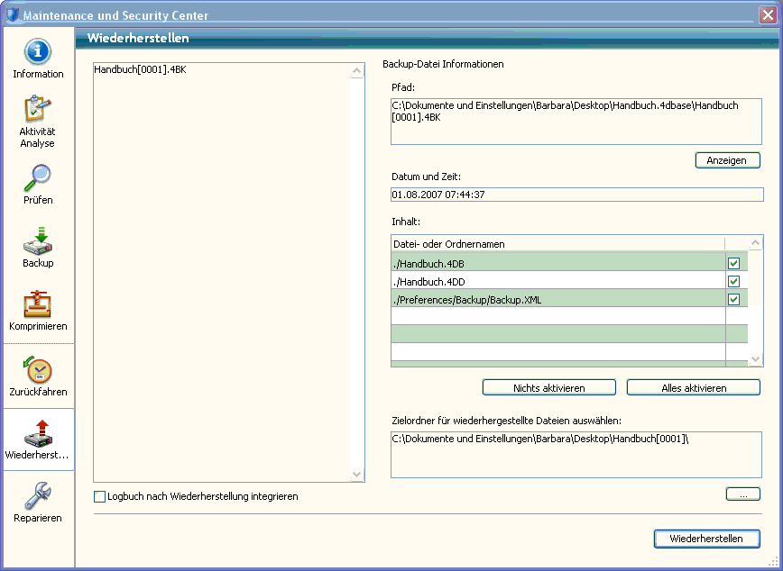This screenshot has width=783, height=571.
Task: Click the bottom Wiederherstellen button
Action: [x=706, y=539]
